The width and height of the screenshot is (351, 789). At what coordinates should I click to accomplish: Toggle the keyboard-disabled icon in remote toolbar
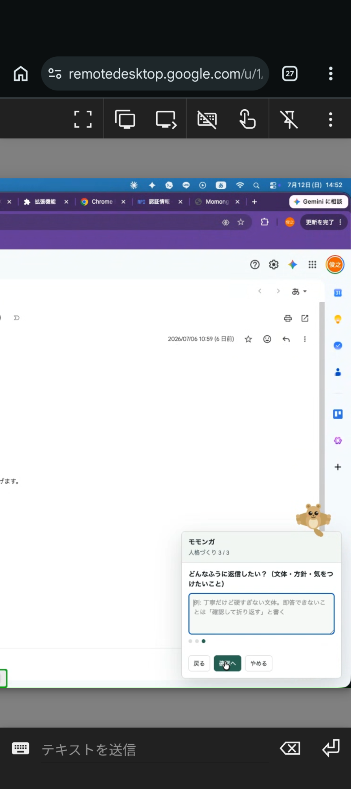207,119
